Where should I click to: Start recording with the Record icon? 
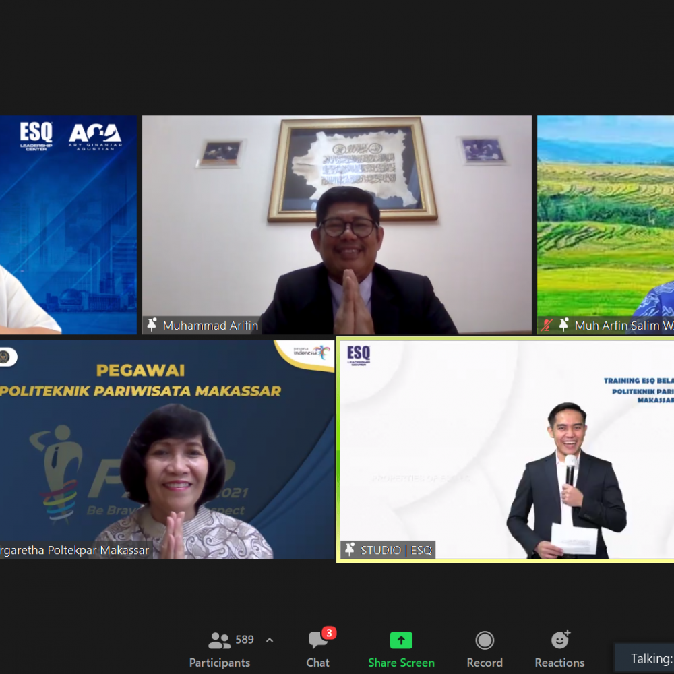click(x=485, y=640)
